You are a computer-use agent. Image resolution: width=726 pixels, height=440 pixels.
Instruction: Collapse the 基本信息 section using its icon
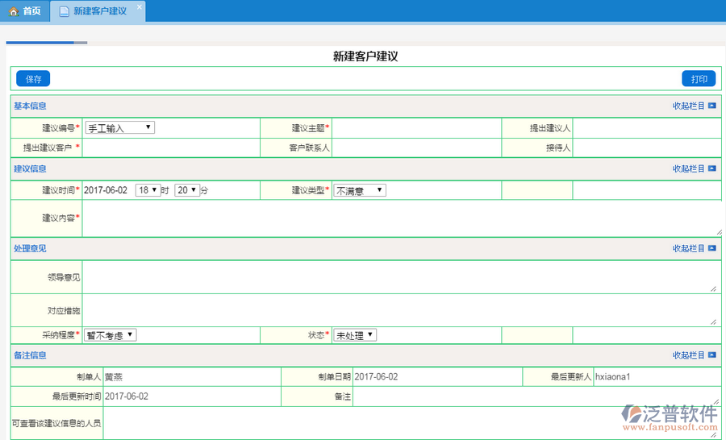tap(711, 106)
